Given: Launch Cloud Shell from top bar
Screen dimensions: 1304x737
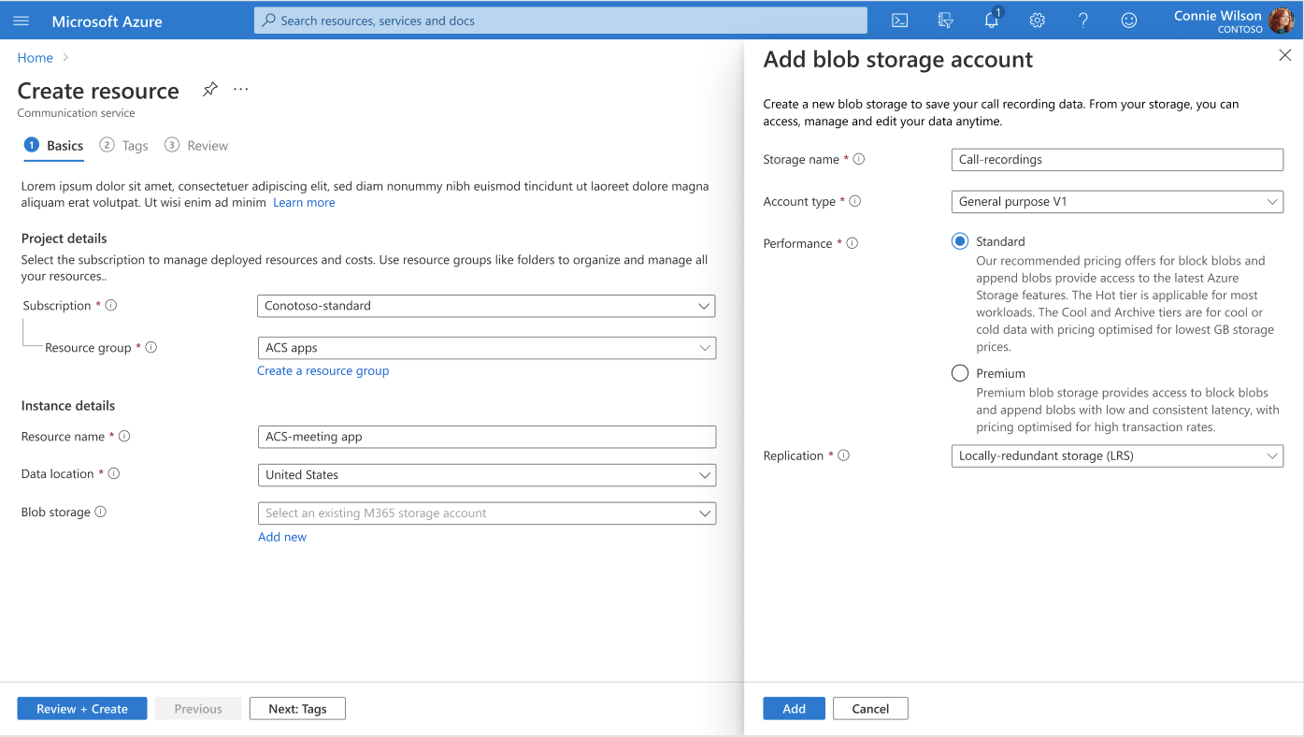Looking at the screenshot, I should tap(899, 21).
